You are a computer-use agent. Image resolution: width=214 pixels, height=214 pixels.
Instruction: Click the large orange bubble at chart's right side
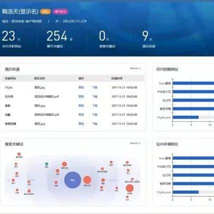coord(130,188)
